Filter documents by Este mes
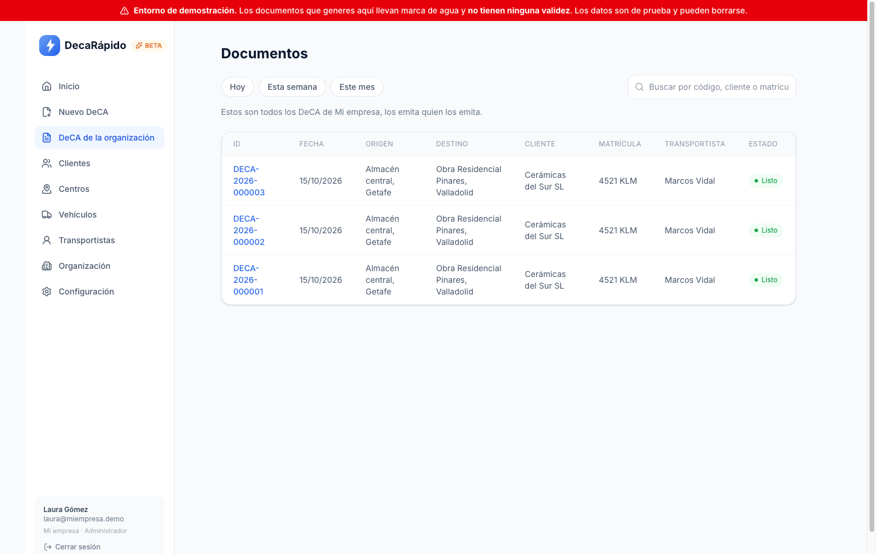 tap(357, 87)
